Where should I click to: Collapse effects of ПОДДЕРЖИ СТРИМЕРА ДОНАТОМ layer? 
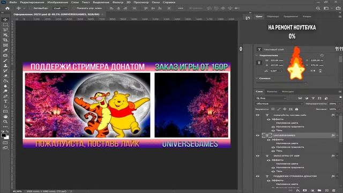pyautogui.click(x=338, y=176)
